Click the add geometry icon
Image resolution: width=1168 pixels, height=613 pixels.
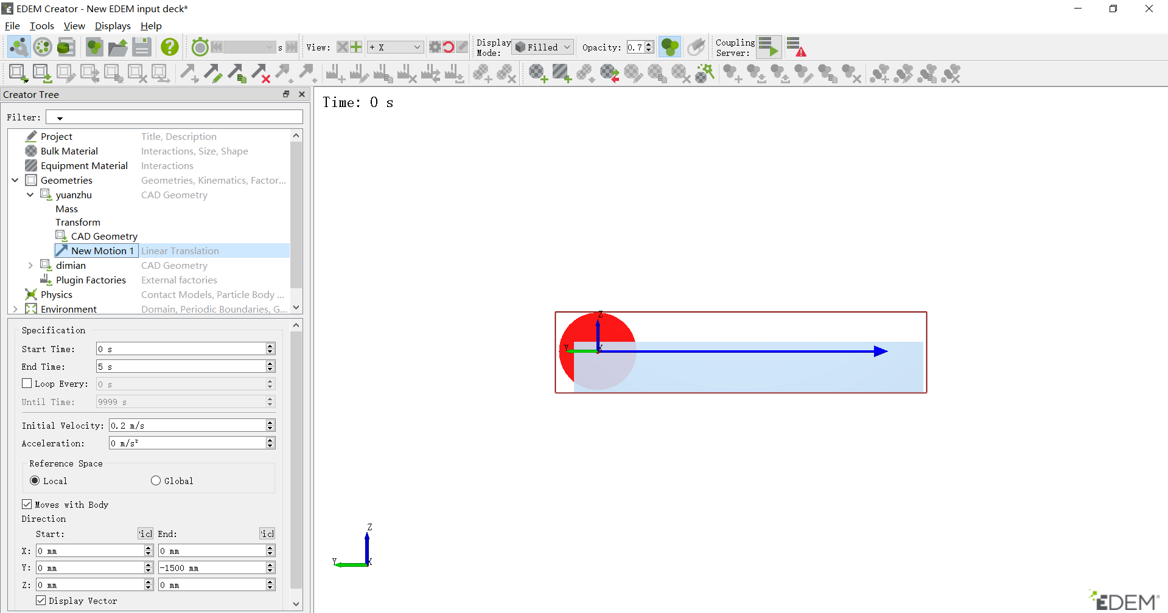[x=18, y=74]
